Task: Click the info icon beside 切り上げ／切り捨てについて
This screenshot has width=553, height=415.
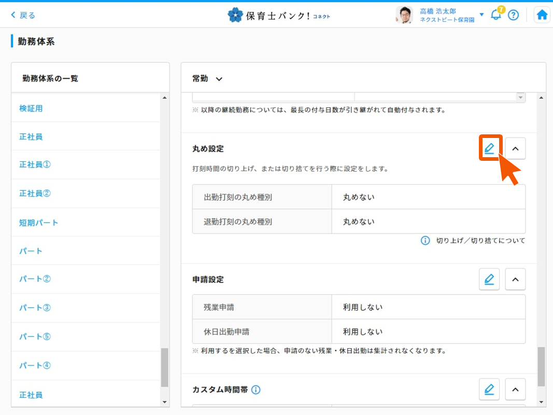Action: (426, 241)
